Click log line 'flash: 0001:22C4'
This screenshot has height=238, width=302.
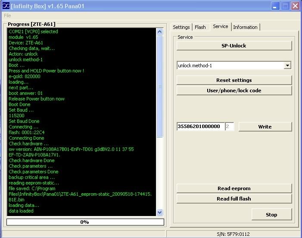coord(26,132)
